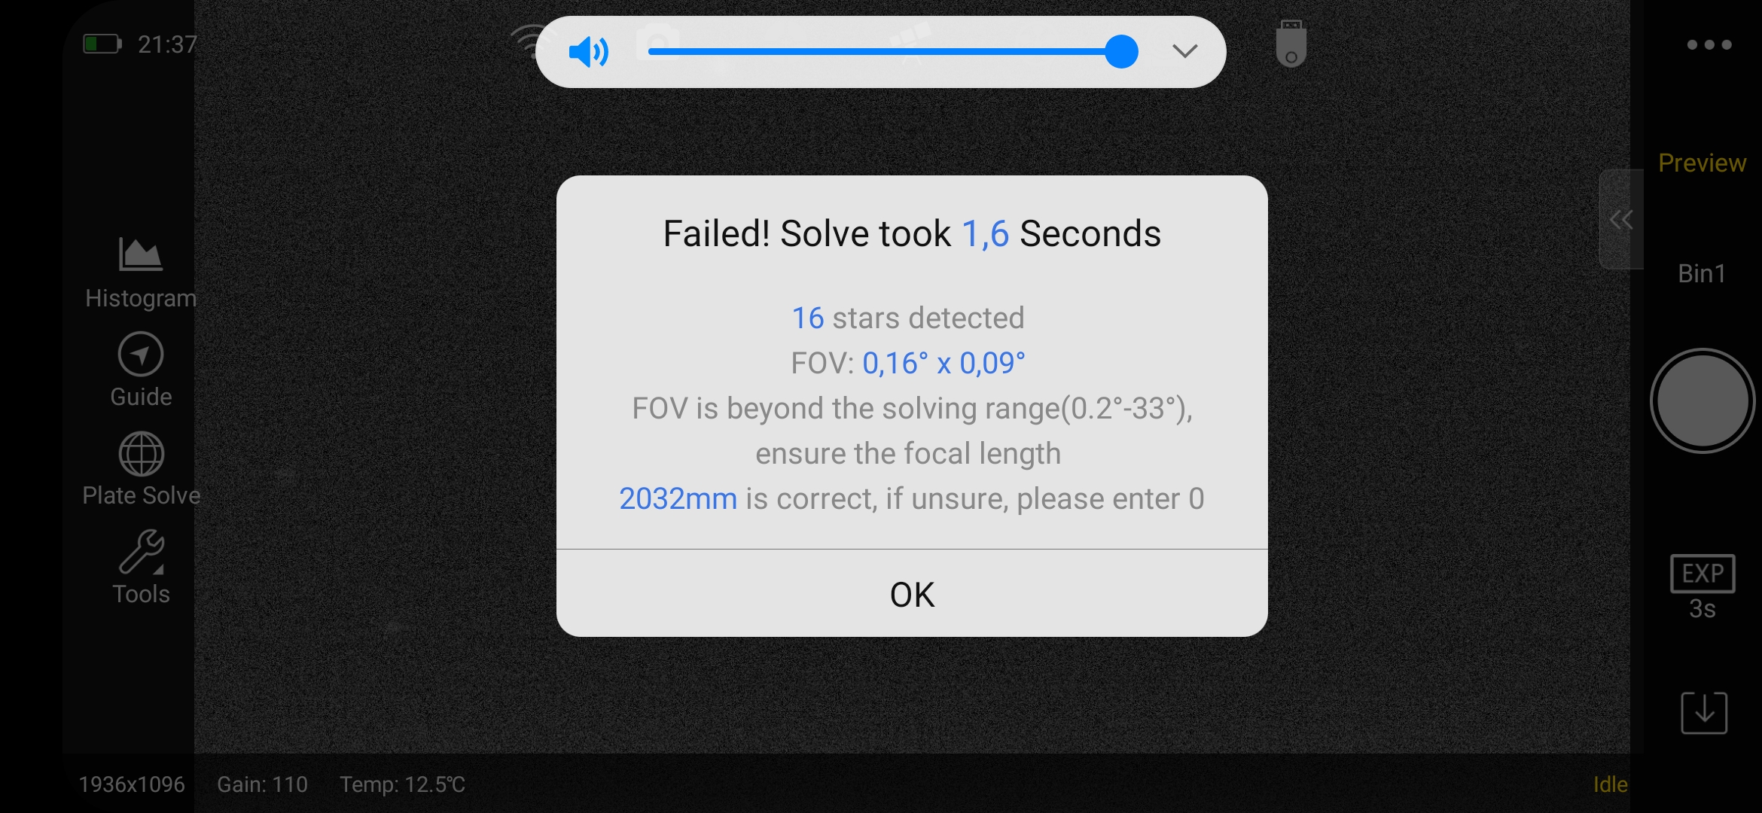Tap the USB drive storage icon
This screenshot has width=1762, height=813.
1291,44
